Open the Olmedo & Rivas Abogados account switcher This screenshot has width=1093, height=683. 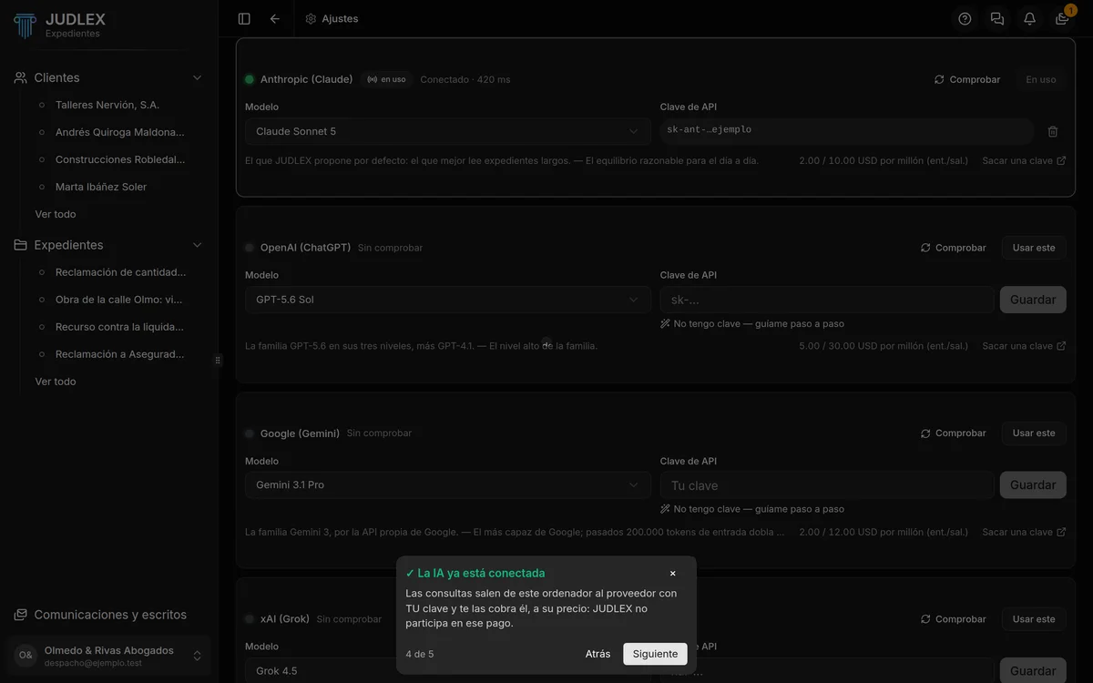[x=109, y=655]
